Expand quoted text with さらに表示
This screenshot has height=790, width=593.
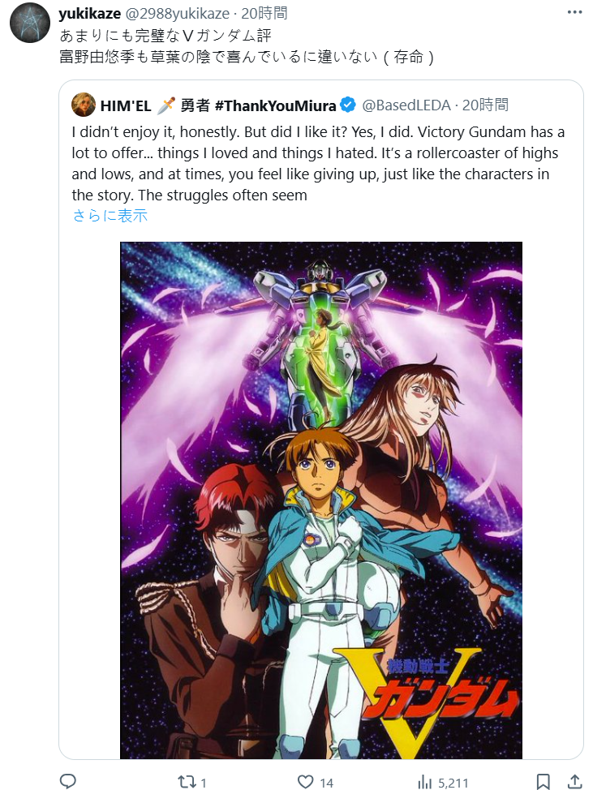click(x=110, y=216)
